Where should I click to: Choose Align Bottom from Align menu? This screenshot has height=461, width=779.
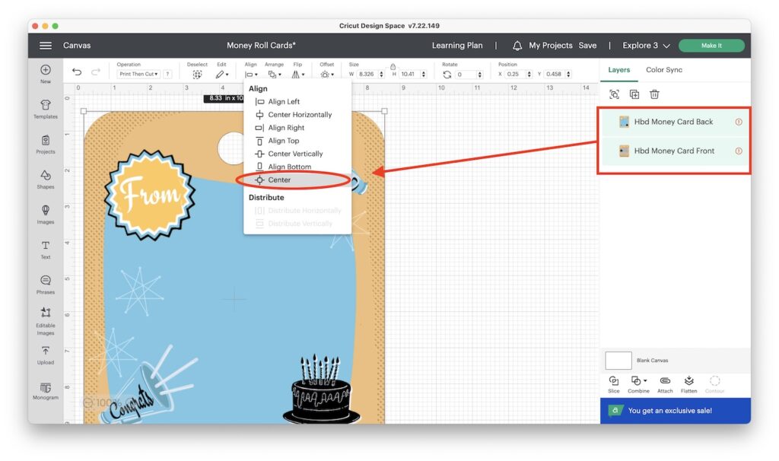click(289, 167)
